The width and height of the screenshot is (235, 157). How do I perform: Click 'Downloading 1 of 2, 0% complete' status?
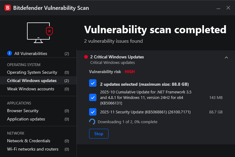[x=127, y=122]
